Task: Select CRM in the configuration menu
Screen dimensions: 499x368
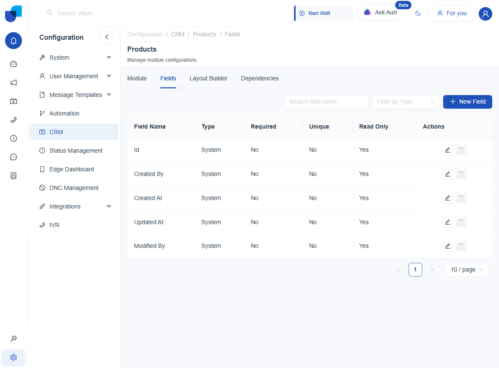Action: (74, 132)
